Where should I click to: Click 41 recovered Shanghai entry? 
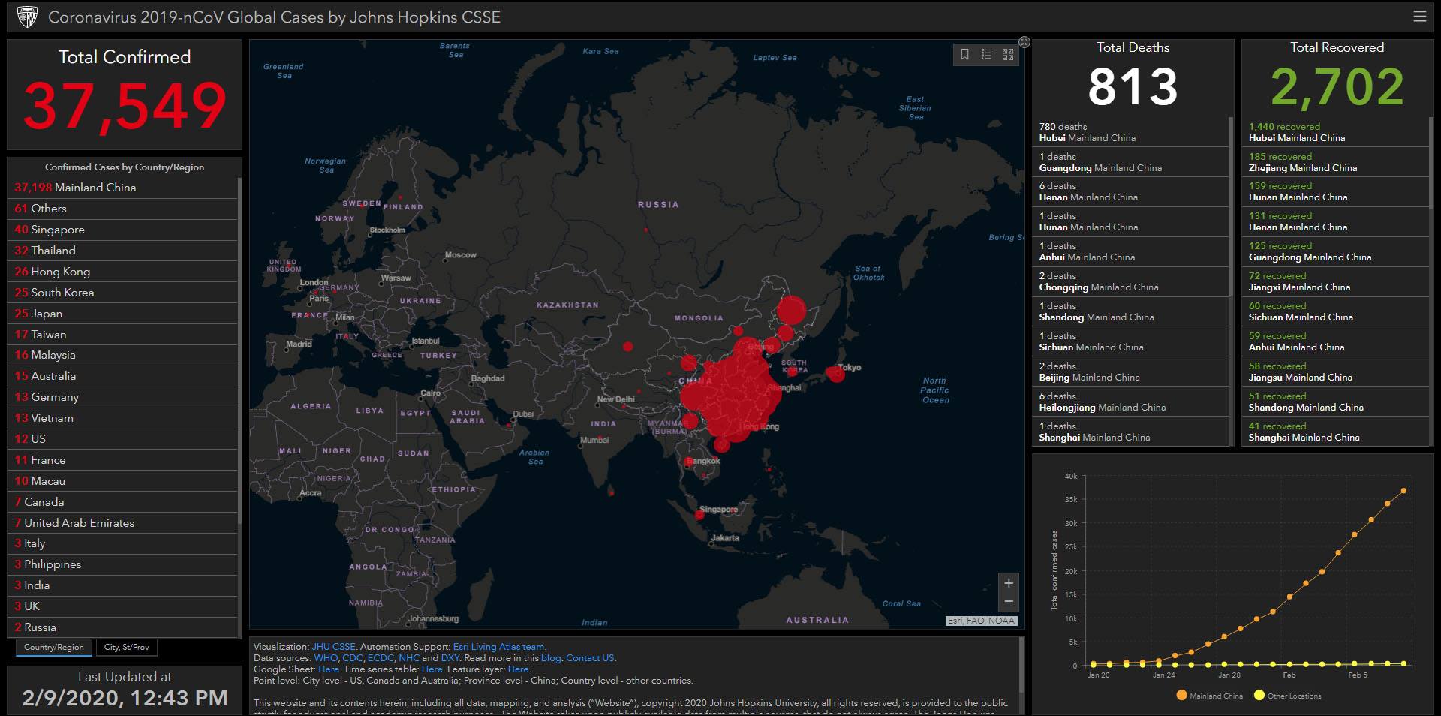(1335, 432)
